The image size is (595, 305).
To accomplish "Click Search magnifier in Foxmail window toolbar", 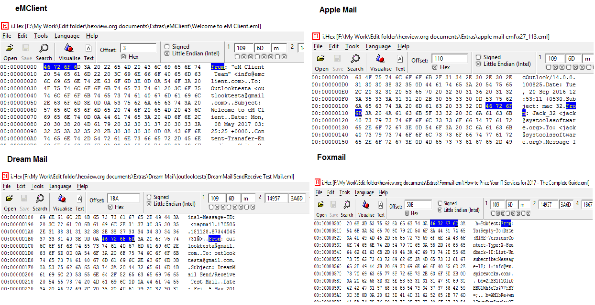I will pyautogui.click(x=347, y=204).
